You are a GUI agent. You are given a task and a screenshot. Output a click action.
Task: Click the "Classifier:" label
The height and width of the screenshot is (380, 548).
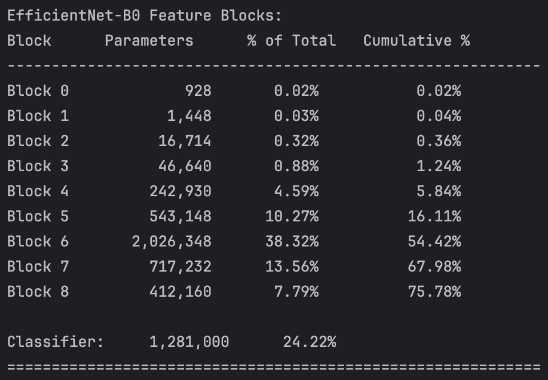tap(55, 342)
